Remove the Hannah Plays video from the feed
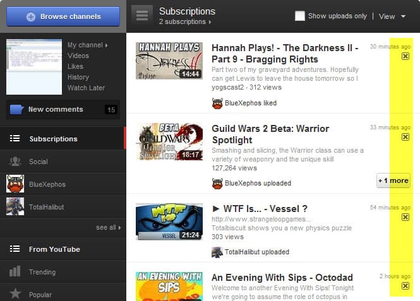420x301 pixels. click(405, 56)
